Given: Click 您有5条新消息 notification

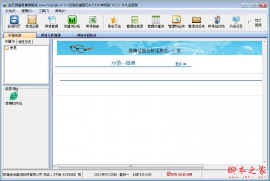Looking at the screenshot, I should 181,174.
